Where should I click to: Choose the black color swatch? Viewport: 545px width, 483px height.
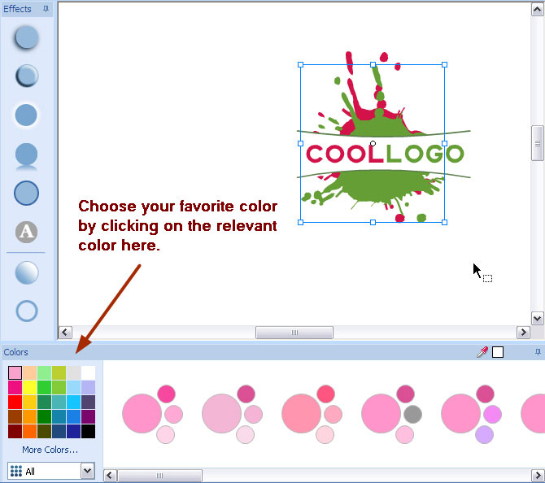click(x=89, y=431)
